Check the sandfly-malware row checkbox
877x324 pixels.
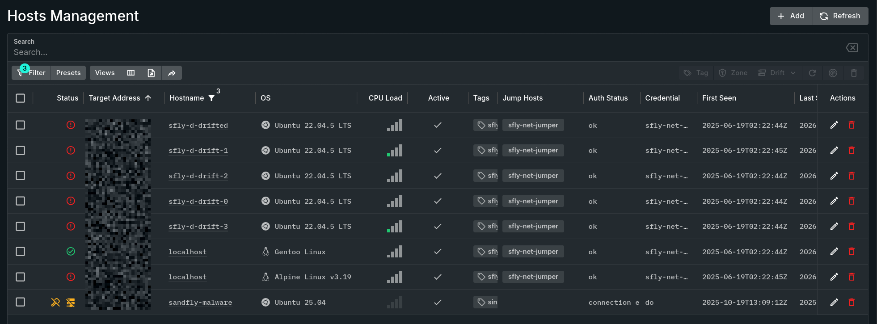point(21,303)
